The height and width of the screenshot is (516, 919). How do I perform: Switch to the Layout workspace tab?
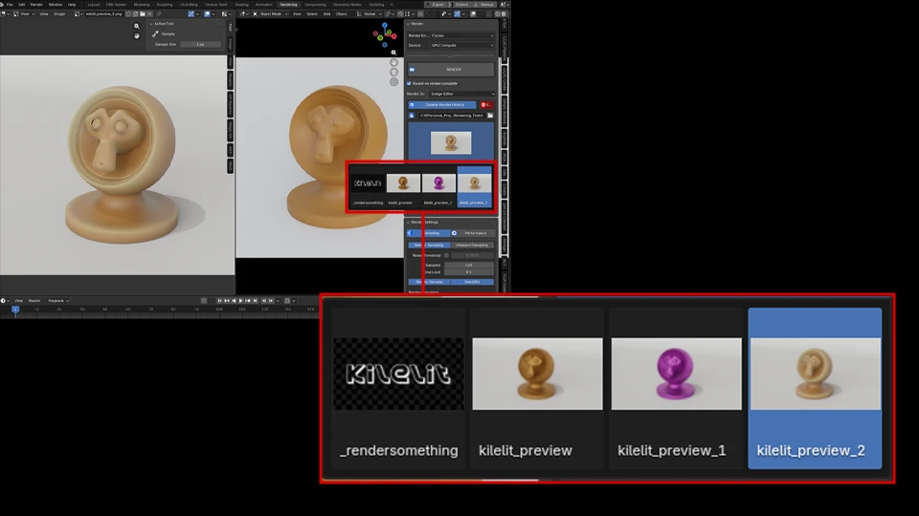click(94, 4)
